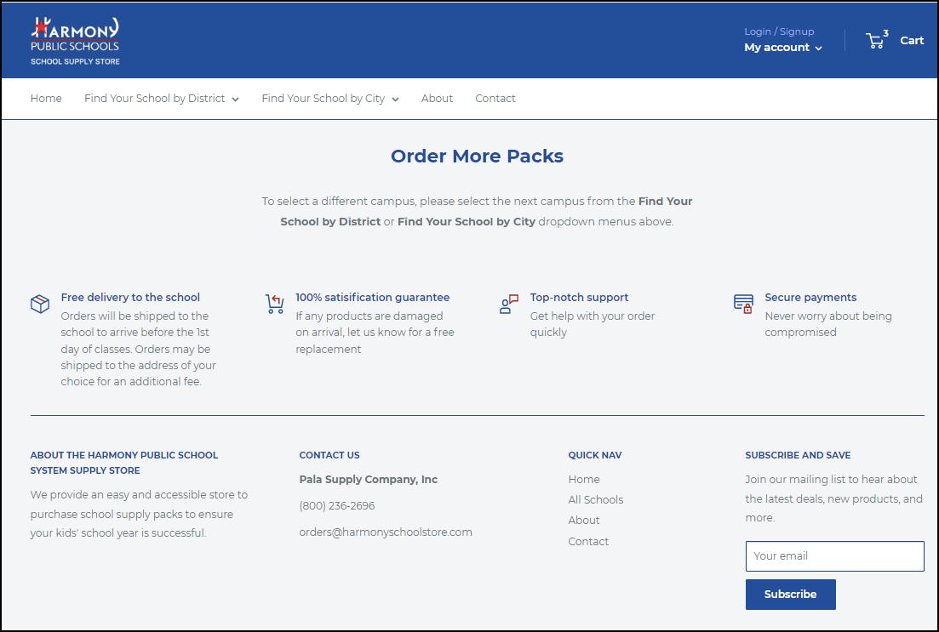Screen dimensions: 939x632
Task: Focus the Your email input field
Action: (x=835, y=556)
